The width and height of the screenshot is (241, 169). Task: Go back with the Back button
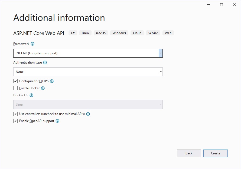(189, 153)
